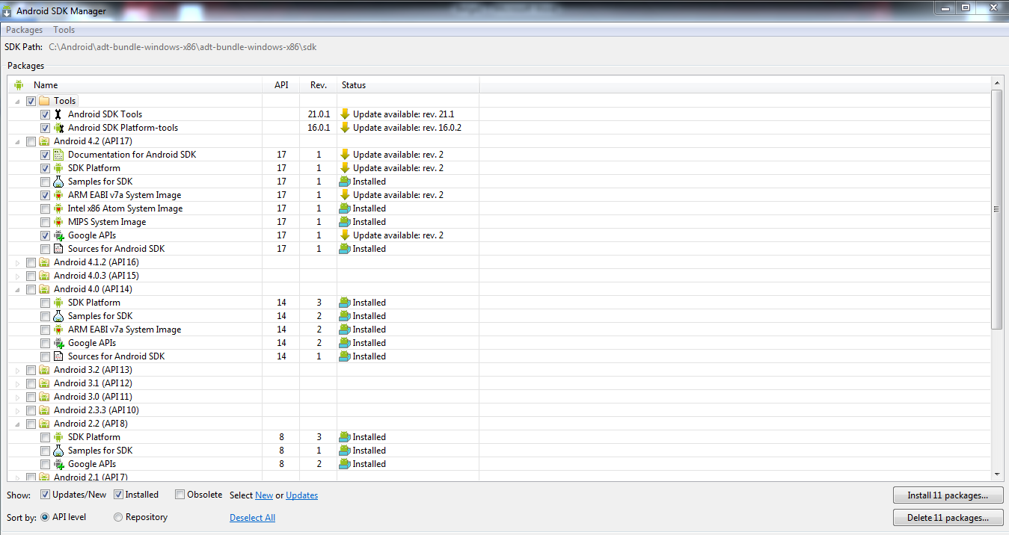Expand the Android 4.1.2 (API 16) node
This screenshot has height=535, width=1009.
pos(18,262)
